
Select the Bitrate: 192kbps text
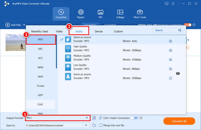tap(132, 59)
